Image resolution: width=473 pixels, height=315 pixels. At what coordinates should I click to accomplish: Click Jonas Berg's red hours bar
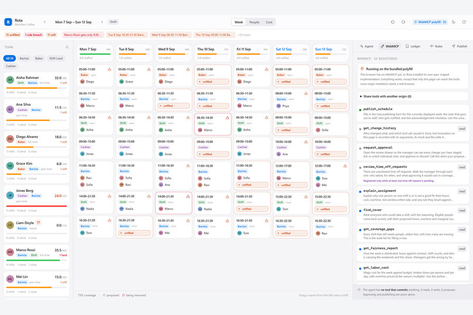pyautogui.click(x=36, y=206)
